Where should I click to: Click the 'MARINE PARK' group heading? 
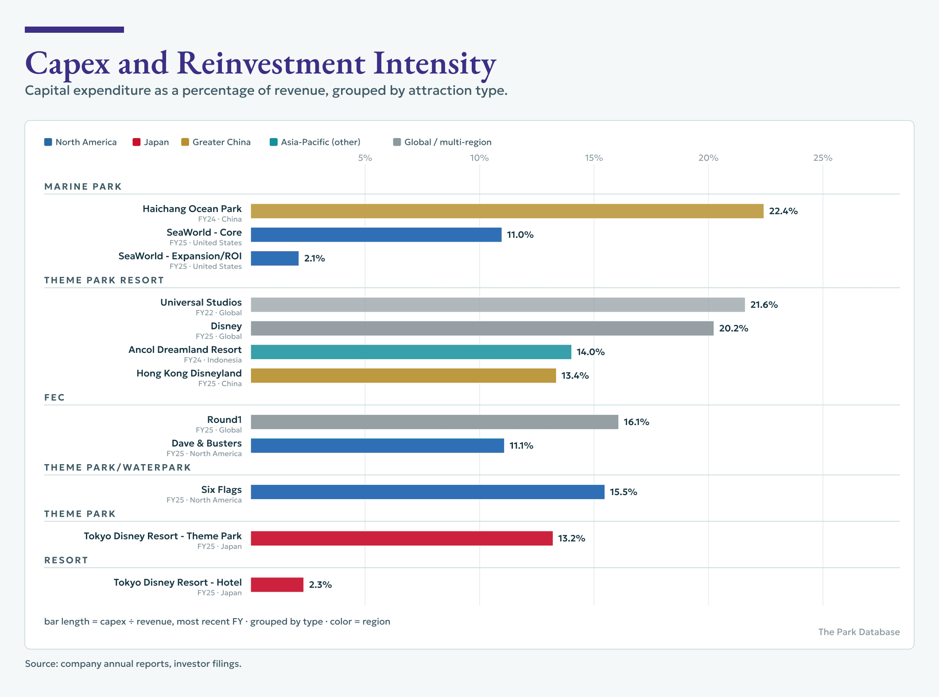[83, 186]
